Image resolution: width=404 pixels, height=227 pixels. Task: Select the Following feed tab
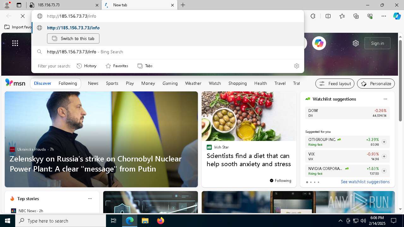pyautogui.click(x=68, y=83)
